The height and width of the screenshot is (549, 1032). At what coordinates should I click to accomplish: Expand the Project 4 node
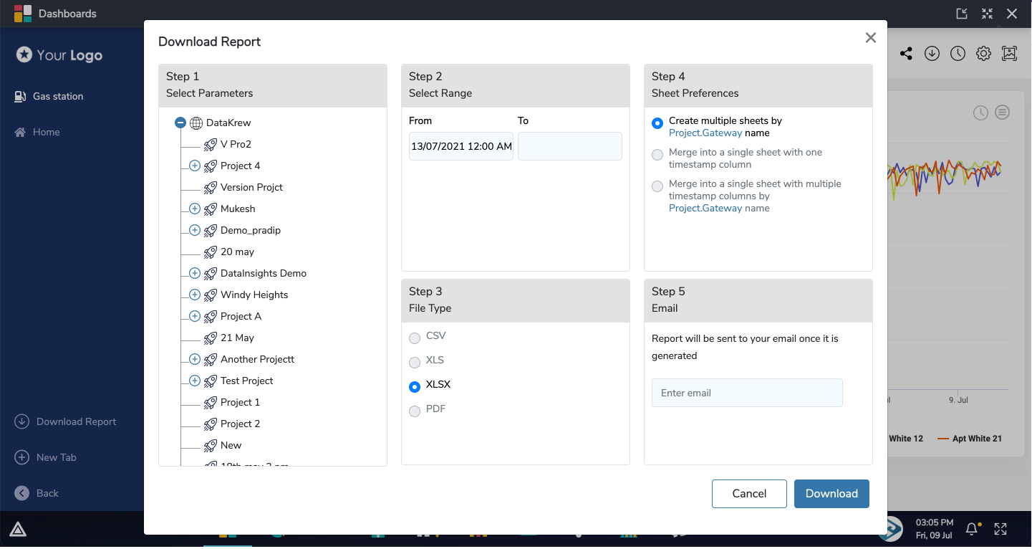[x=194, y=166]
